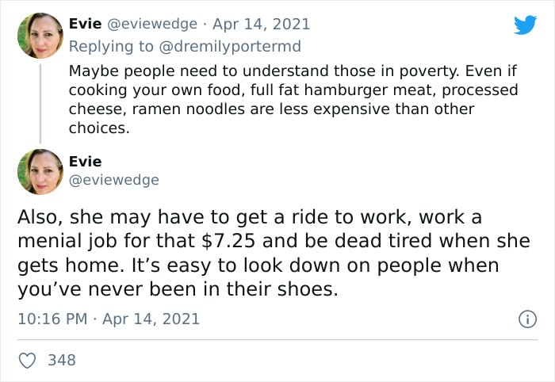Open the 10:16 PM timestamp link
The image size is (555, 382).
point(52,319)
